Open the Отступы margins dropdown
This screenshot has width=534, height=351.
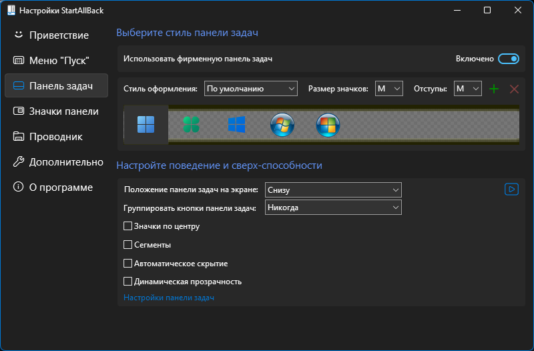(x=468, y=89)
